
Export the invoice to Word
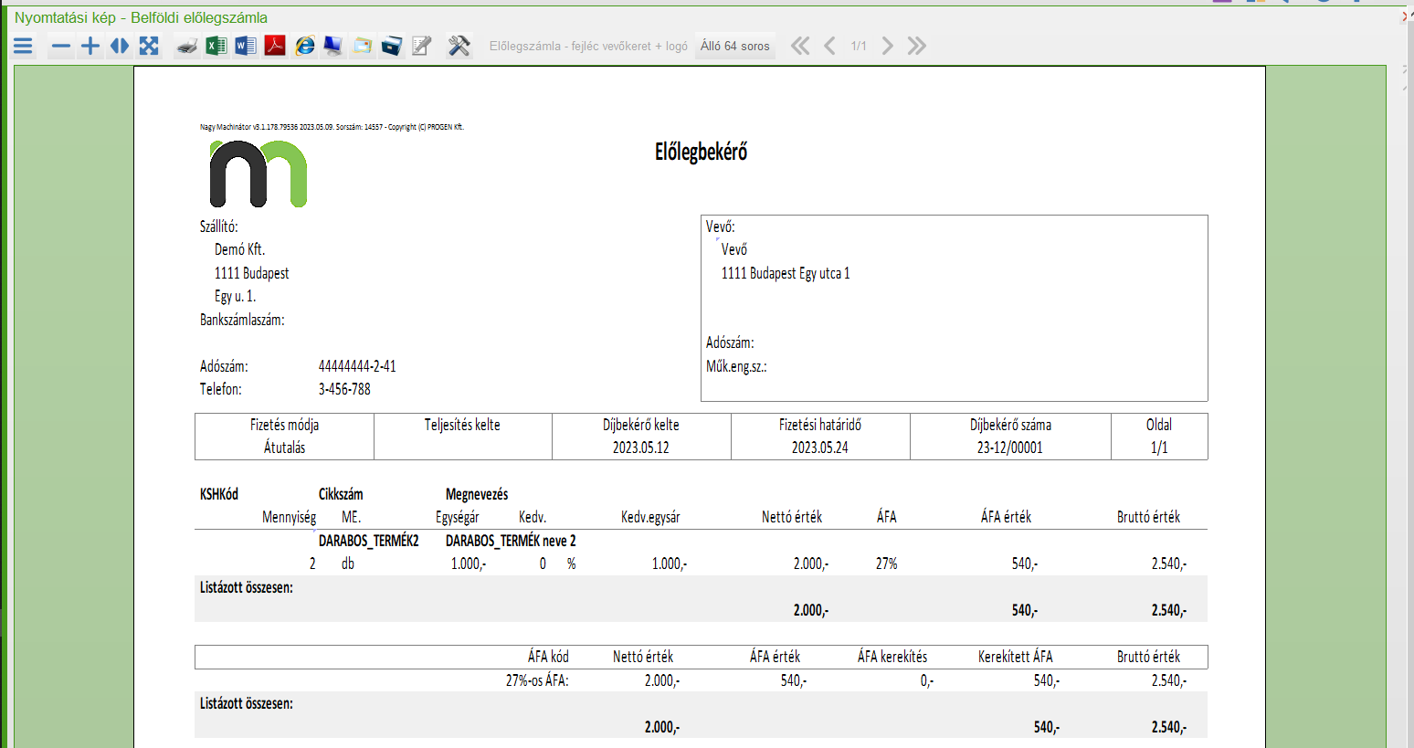(246, 46)
